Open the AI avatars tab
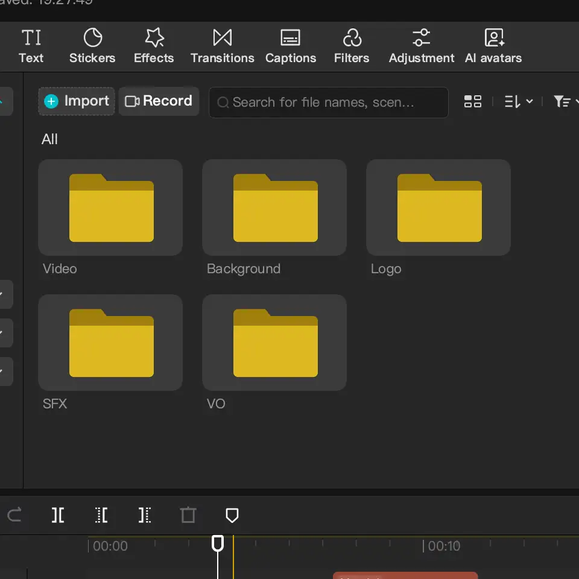579x579 pixels. 493,46
